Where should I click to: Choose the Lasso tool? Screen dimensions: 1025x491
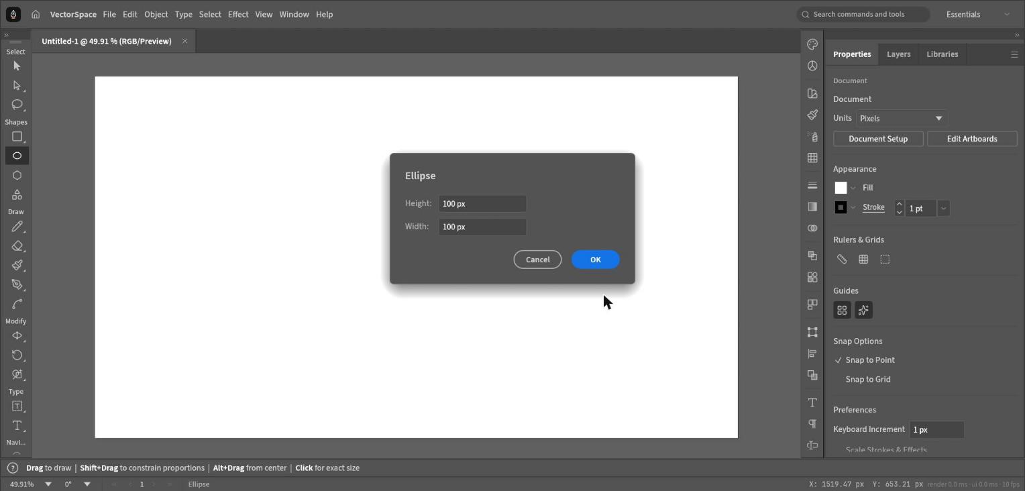click(x=17, y=105)
